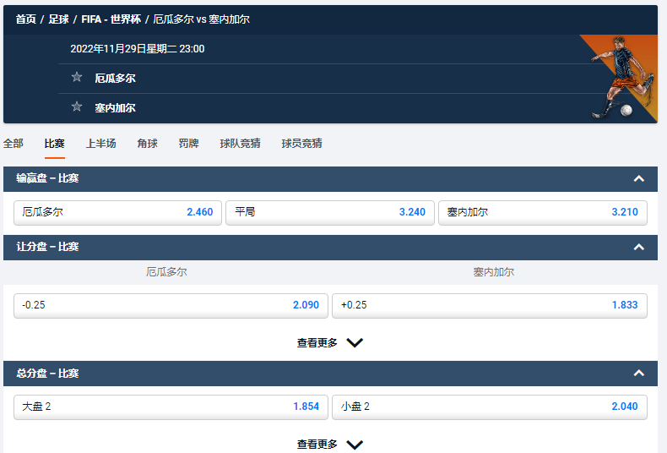Open FIFA - 世界杯 breadcrumb link
The image size is (667, 453).
click(111, 19)
